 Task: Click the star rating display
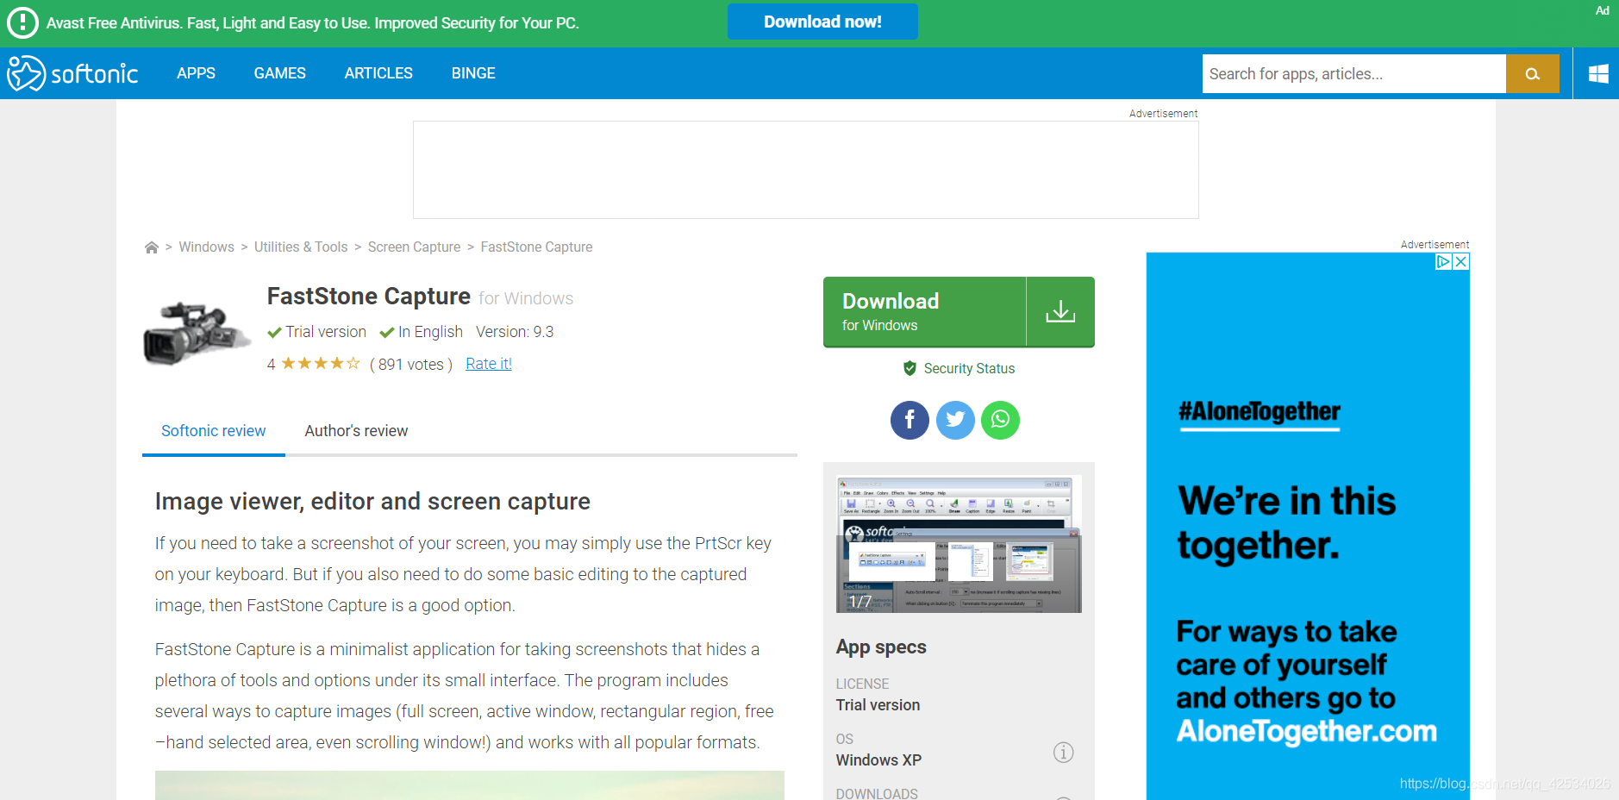(x=321, y=364)
